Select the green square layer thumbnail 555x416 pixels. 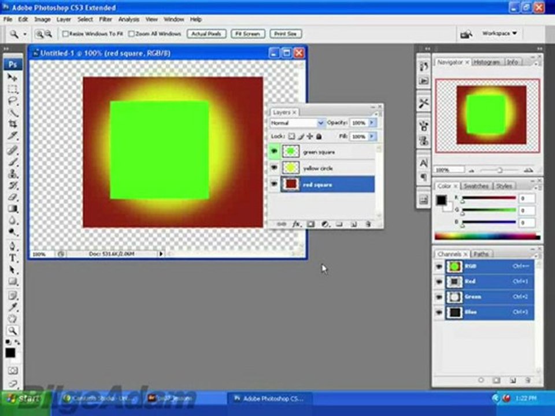coord(291,151)
